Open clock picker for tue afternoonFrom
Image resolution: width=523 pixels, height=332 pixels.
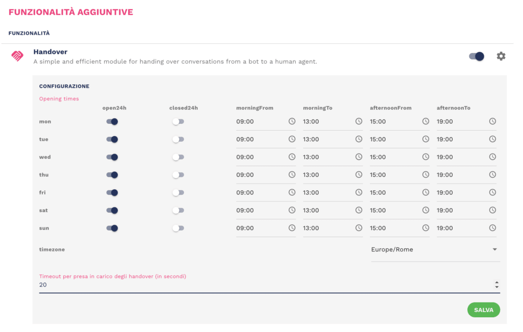(x=425, y=139)
